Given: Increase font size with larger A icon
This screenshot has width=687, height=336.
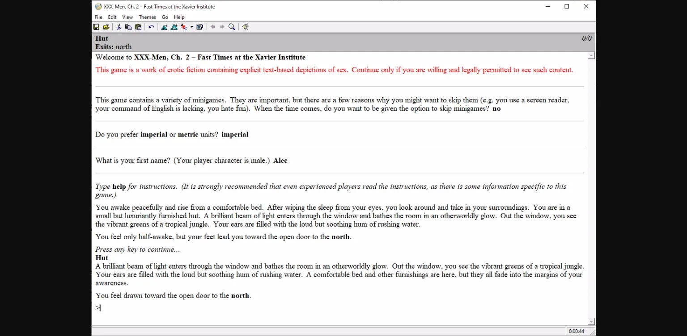Looking at the screenshot, I should (x=174, y=27).
